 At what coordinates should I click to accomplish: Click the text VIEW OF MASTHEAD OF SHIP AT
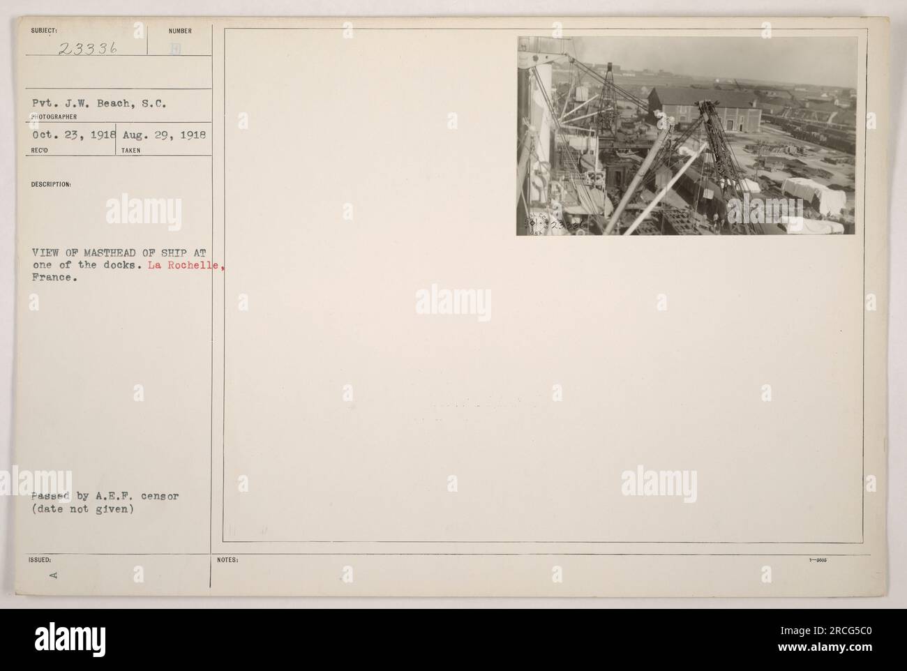(x=118, y=252)
